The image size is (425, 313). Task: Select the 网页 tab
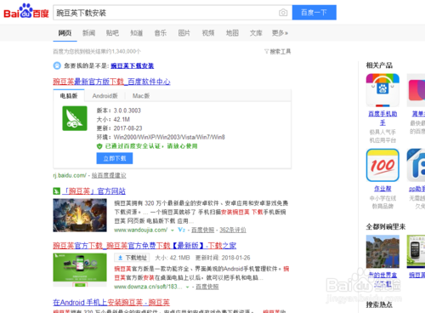click(x=65, y=33)
